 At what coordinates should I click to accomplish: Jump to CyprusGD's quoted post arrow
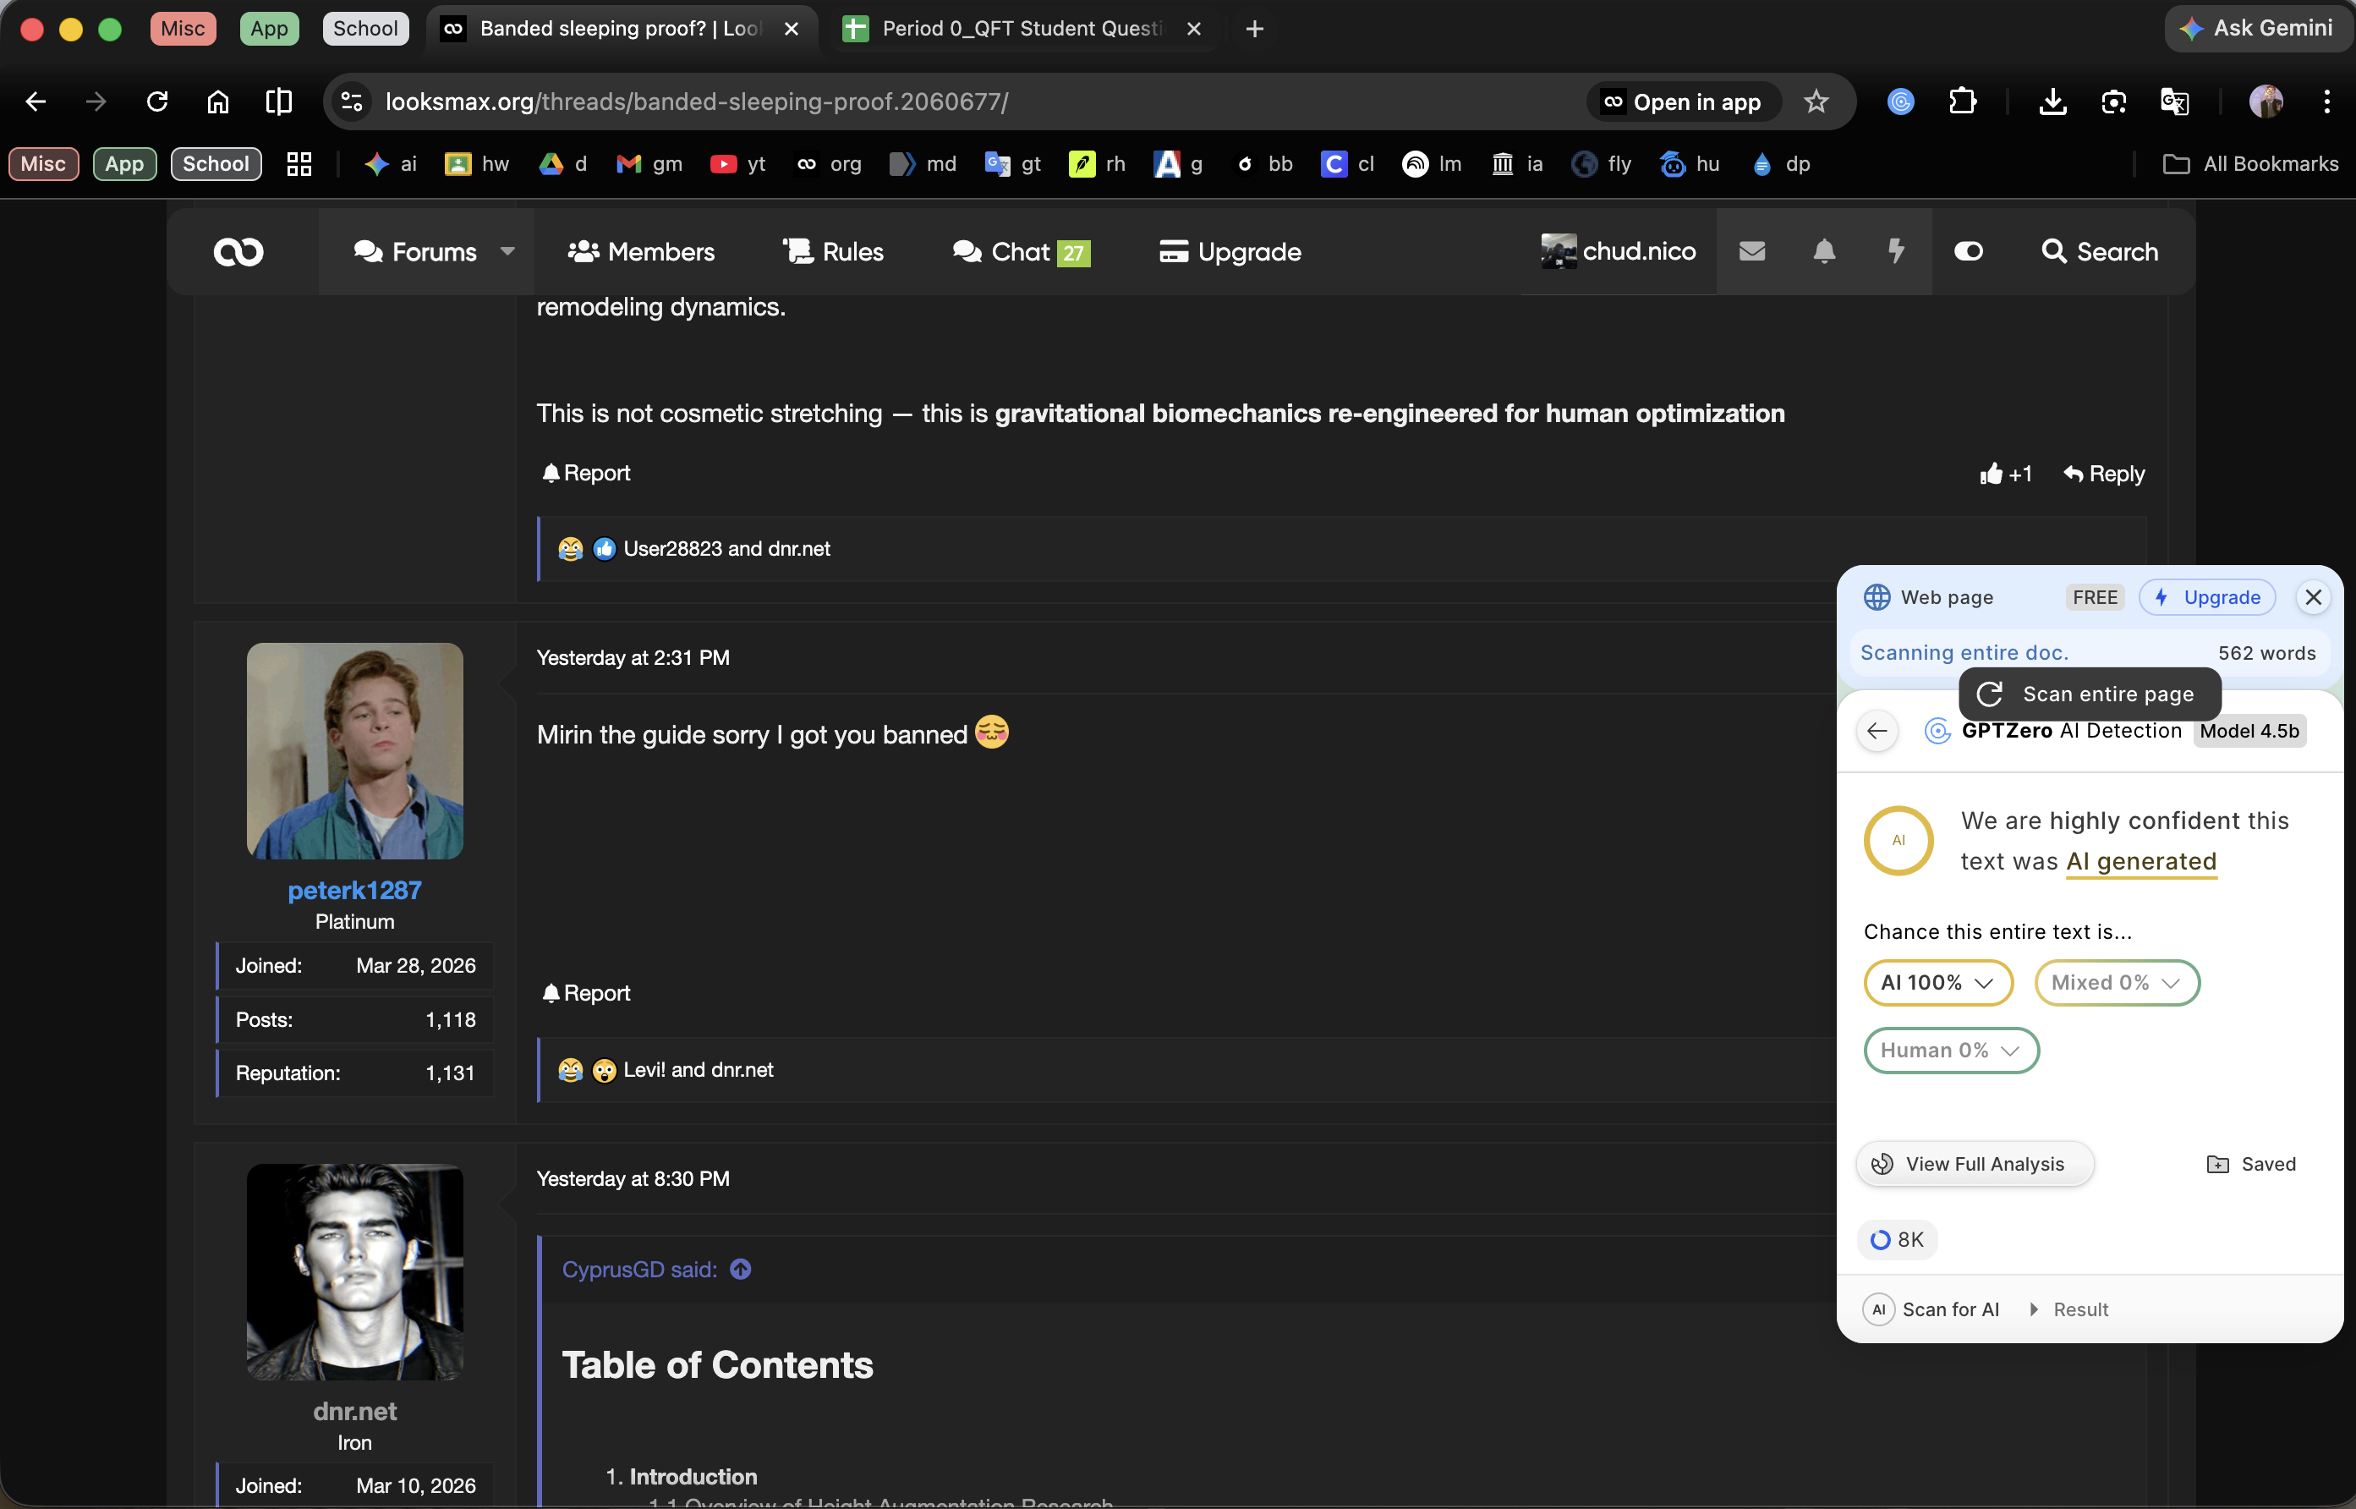741,1269
